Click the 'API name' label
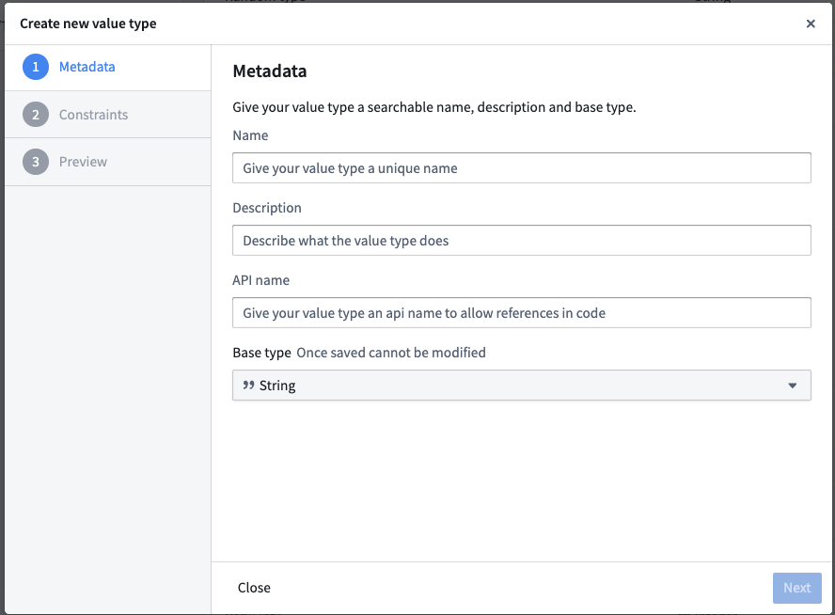The width and height of the screenshot is (835, 615). click(x=261, y=280)
